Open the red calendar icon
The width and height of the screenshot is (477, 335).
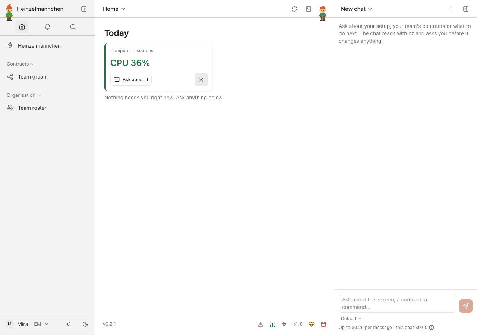pyautogui.click(x=323, y=324)
